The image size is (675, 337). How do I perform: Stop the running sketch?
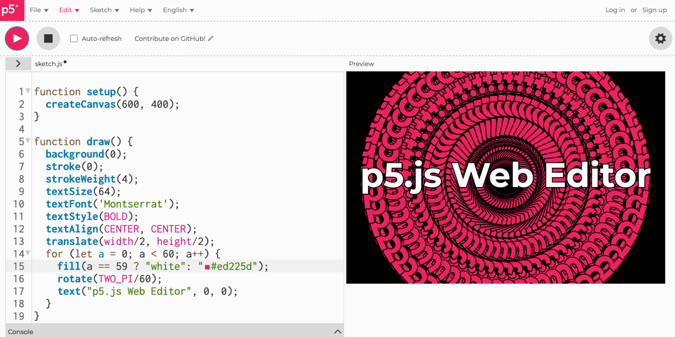pyautogui.click(x=48, y=38)
